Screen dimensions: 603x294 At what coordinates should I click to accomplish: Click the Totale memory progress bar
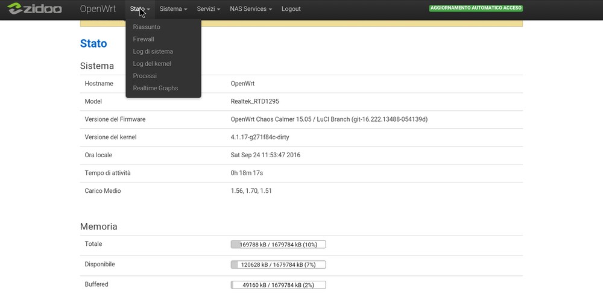[278, 245]
